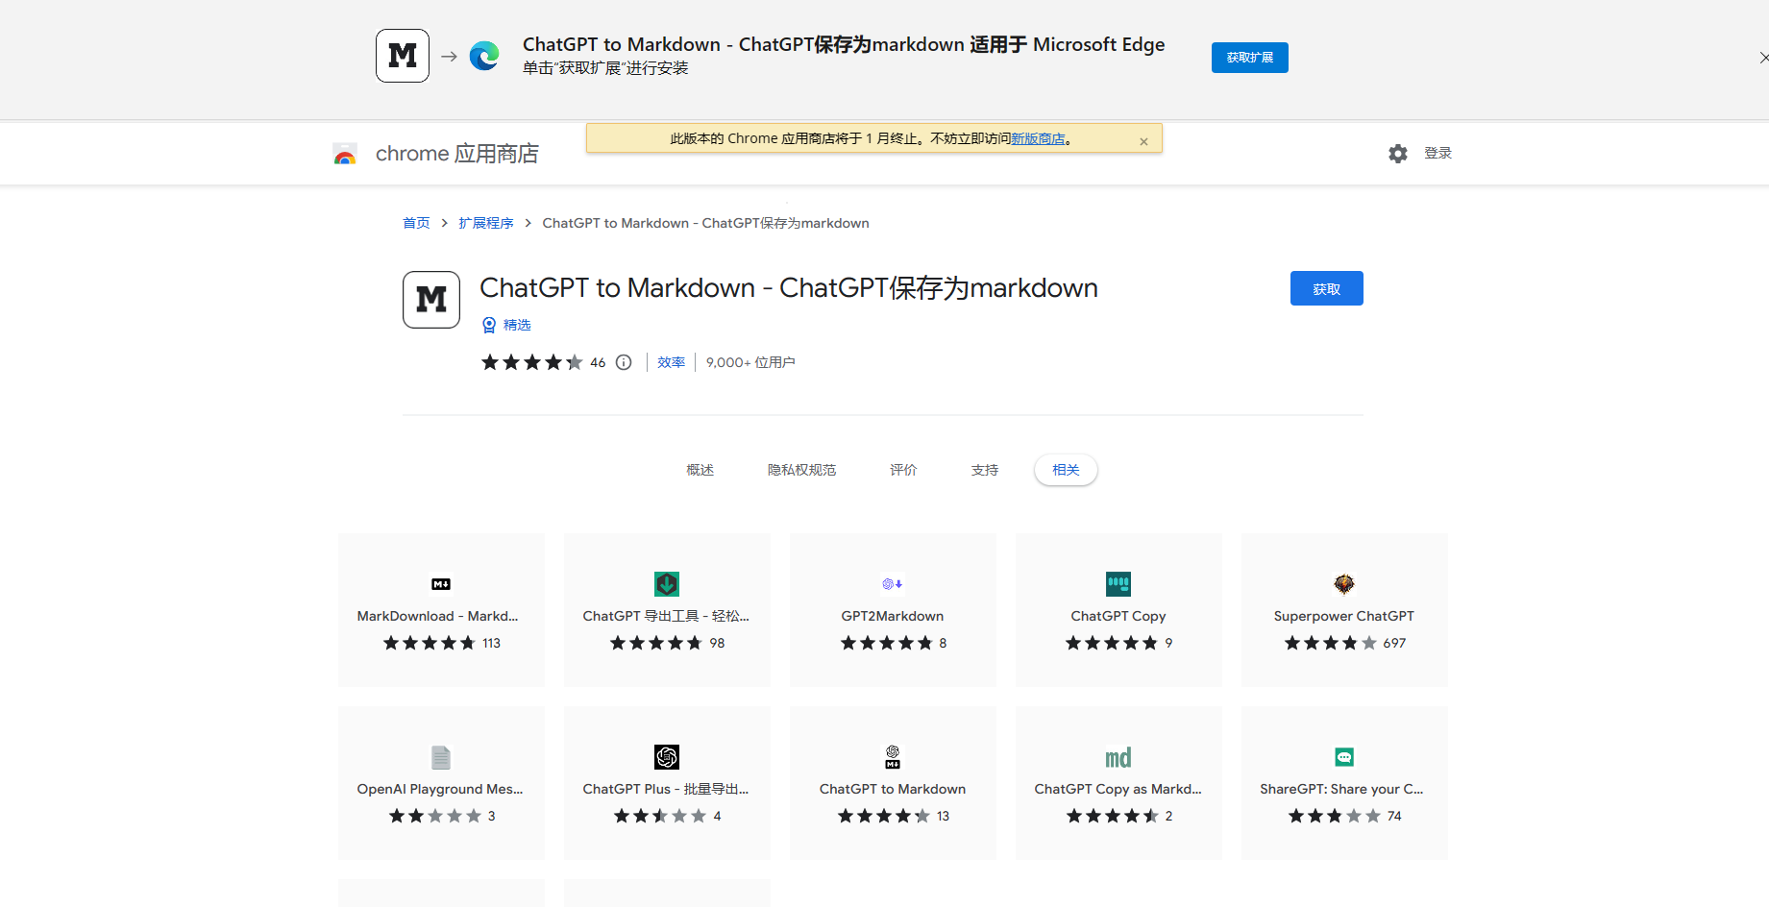Click the rating info circle icon

click(x=624, y=362)
